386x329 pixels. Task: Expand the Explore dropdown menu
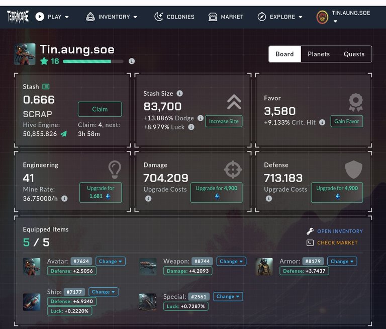301,17
